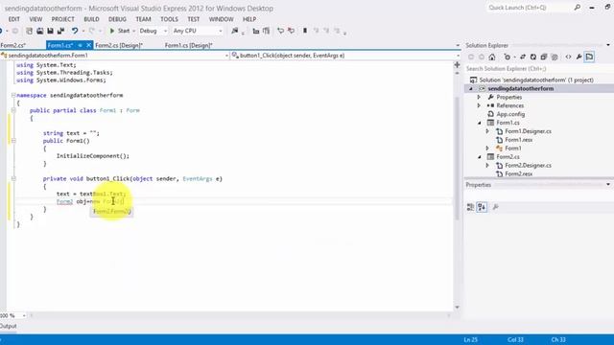Click the Find in Files icon
Image resolution: width=614 pixels, height=345 pixels.
click(x=234, y=31)
